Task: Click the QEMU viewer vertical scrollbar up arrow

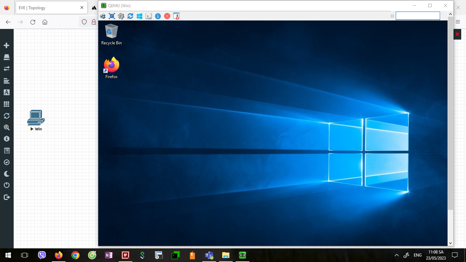Action: 450,14
